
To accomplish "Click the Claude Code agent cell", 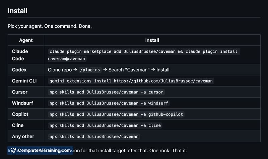I will pos(20,55).
